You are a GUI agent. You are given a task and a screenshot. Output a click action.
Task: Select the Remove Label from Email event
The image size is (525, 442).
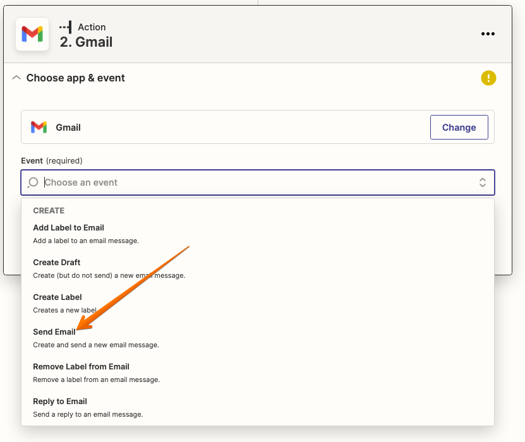coord(258,373)
